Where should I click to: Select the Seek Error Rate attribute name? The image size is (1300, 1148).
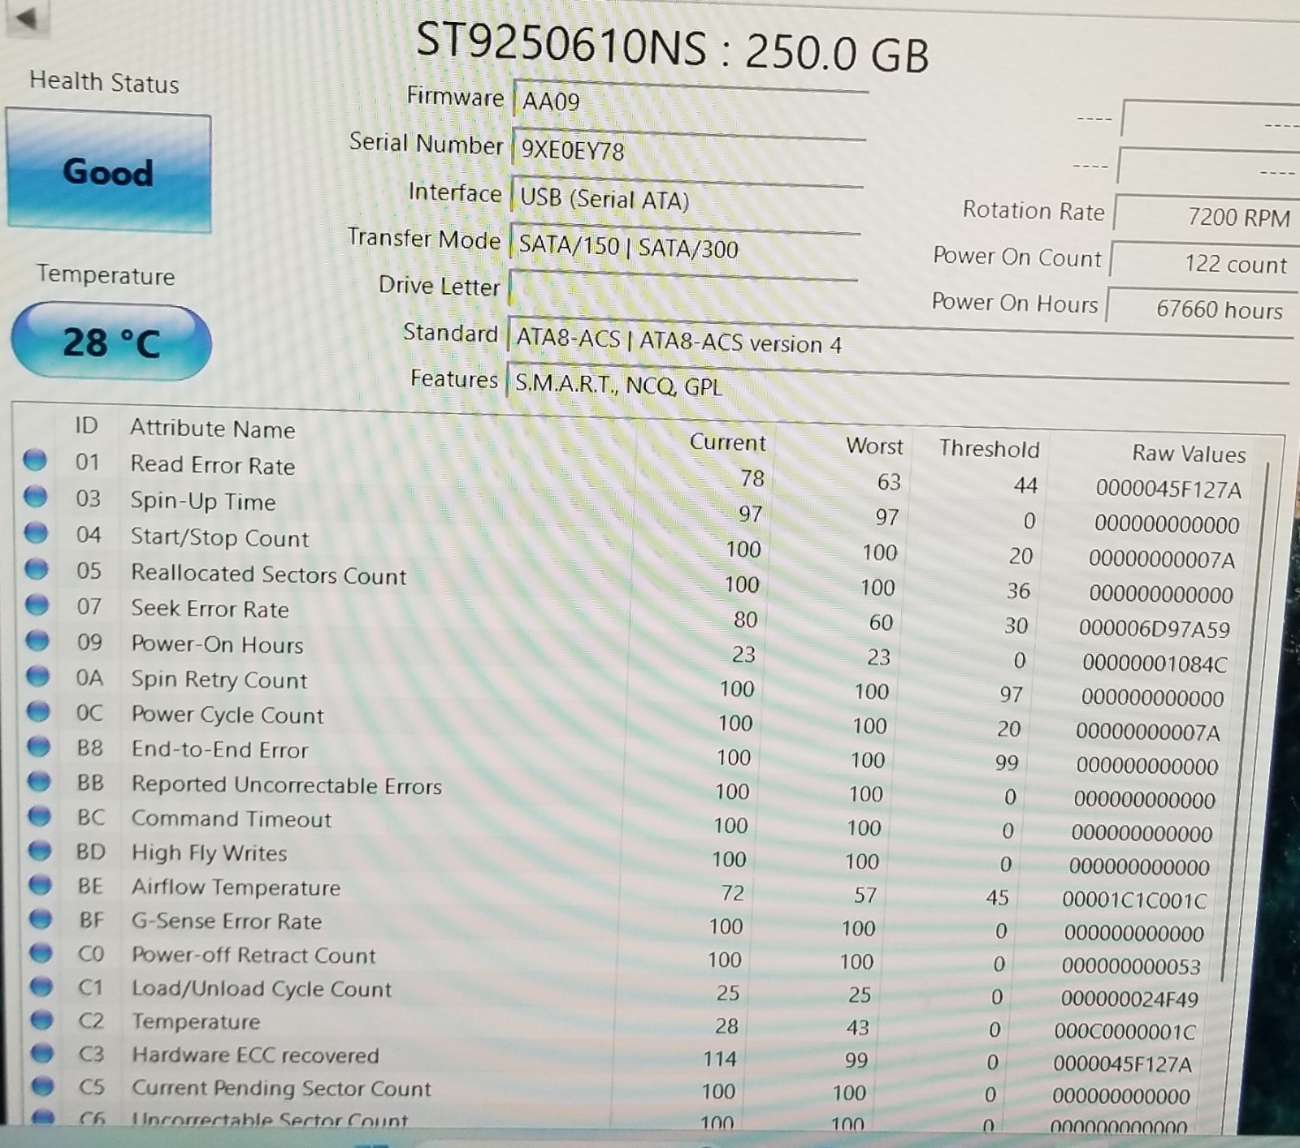210,609
